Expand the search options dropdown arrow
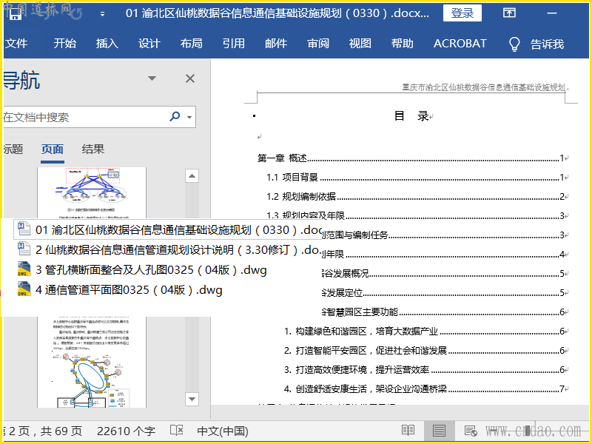Screen dimensions: 592x444 click(x=189, y=117)
